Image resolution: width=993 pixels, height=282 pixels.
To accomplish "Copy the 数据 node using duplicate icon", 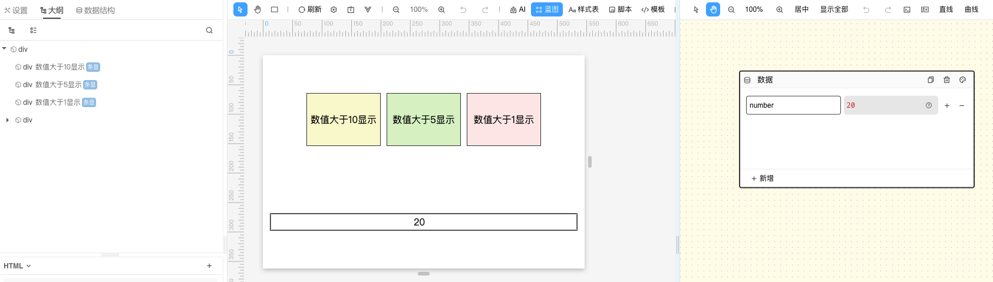I will (931, 80).
